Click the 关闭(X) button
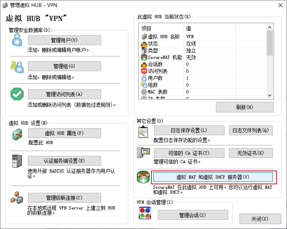The height and width of the screenshot is (229, 287). [260, 219]
